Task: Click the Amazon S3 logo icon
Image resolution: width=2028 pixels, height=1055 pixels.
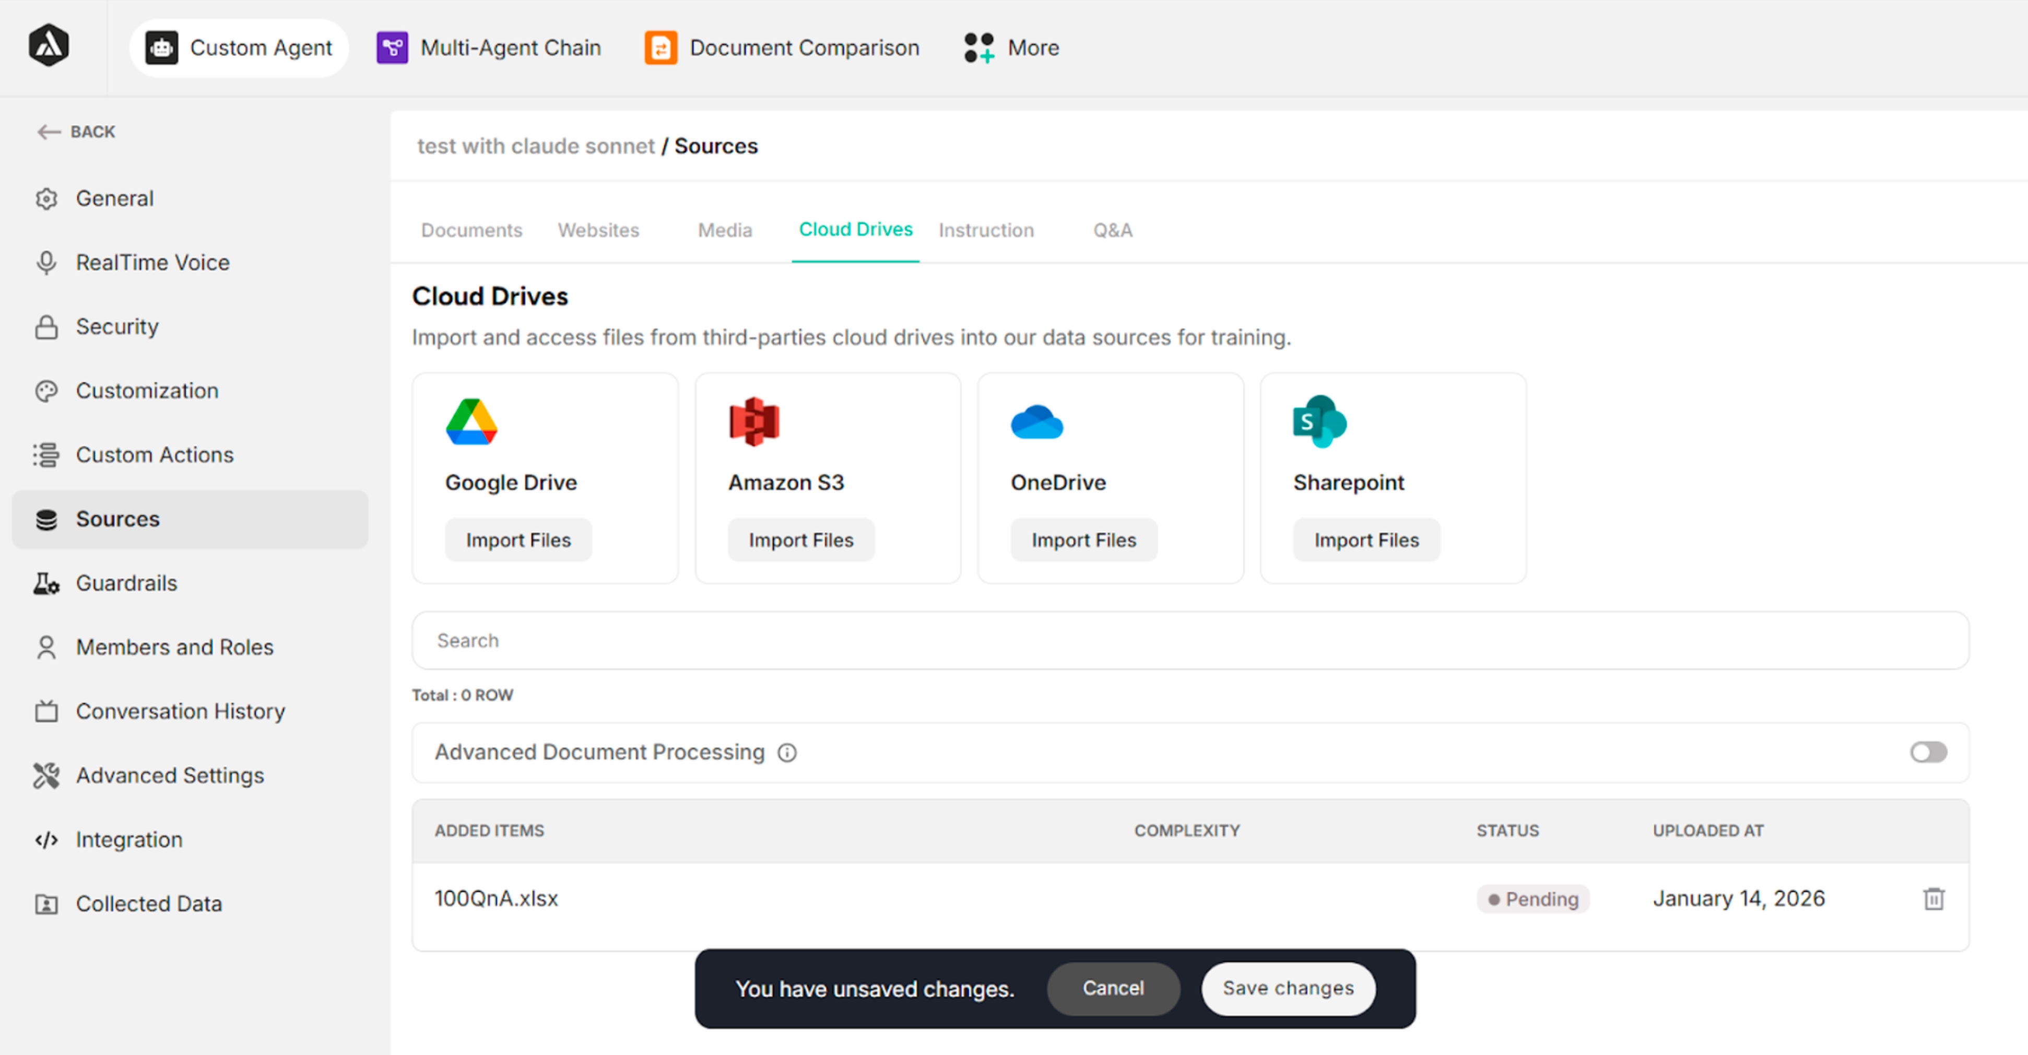Action: click(x=753, y=422)
